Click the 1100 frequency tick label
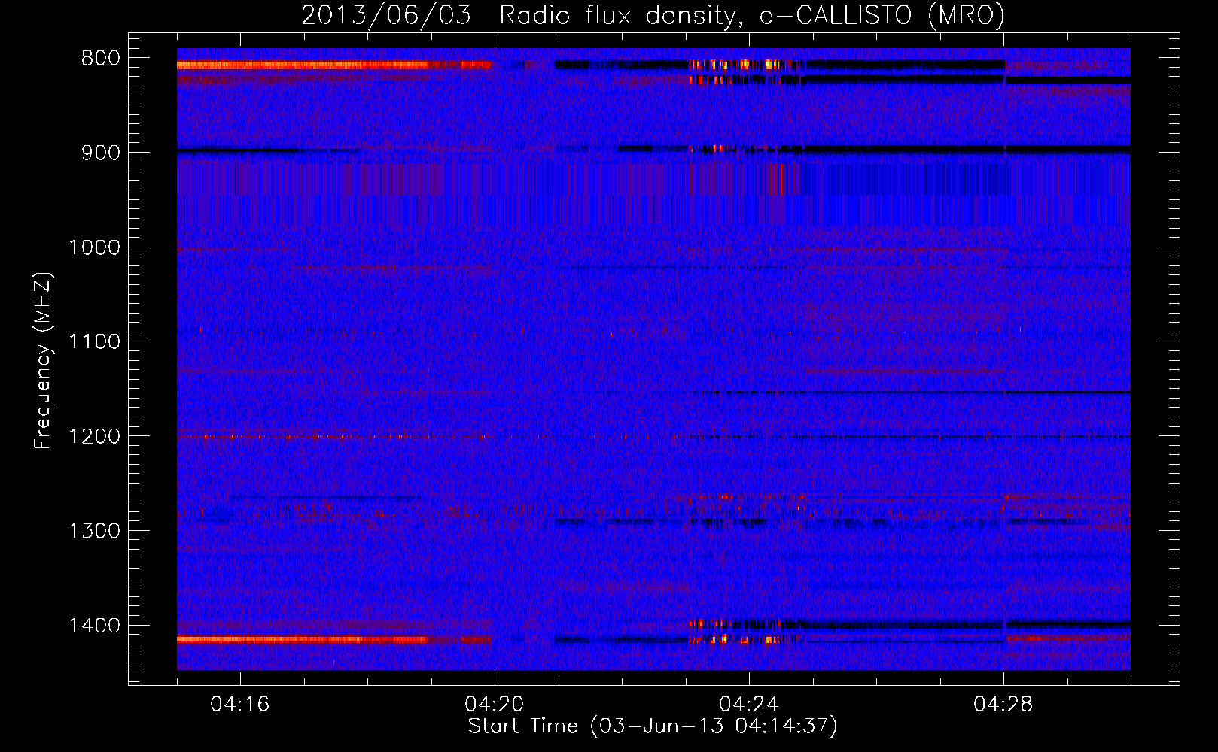Screen dimensions: 1218x752 (x=94, y=342)
